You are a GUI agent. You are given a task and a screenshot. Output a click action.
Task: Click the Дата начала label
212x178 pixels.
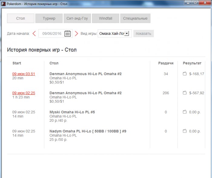18,34
